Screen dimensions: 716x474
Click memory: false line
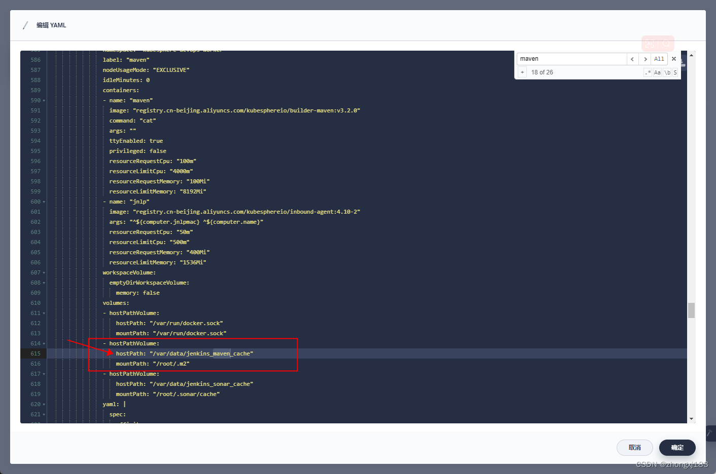point(138,293)
